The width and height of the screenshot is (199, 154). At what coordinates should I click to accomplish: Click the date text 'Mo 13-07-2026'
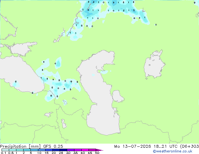coord(132,146)
